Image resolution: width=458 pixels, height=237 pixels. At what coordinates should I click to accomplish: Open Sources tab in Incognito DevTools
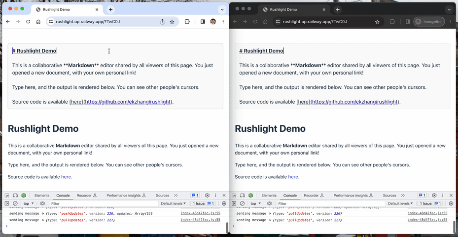point(389,196)
